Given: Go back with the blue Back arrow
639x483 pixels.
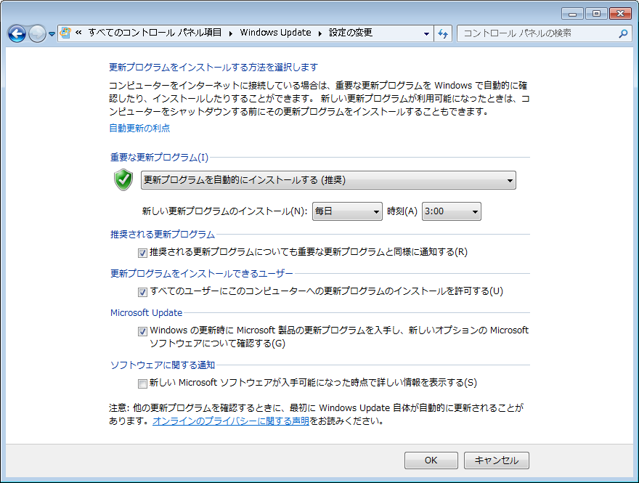Looking at the screenshot, I should (17, 33).
